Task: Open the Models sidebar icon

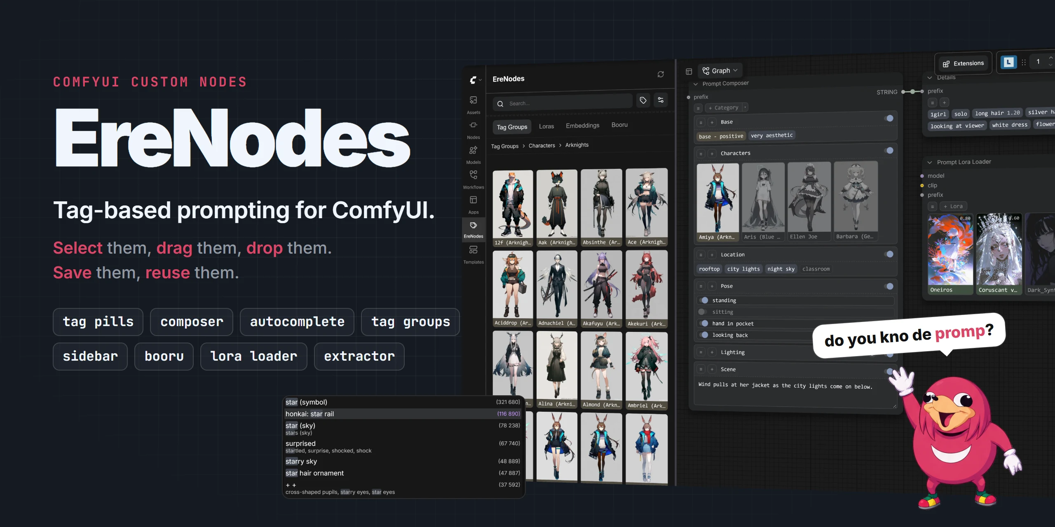Action: pos(473,155)
